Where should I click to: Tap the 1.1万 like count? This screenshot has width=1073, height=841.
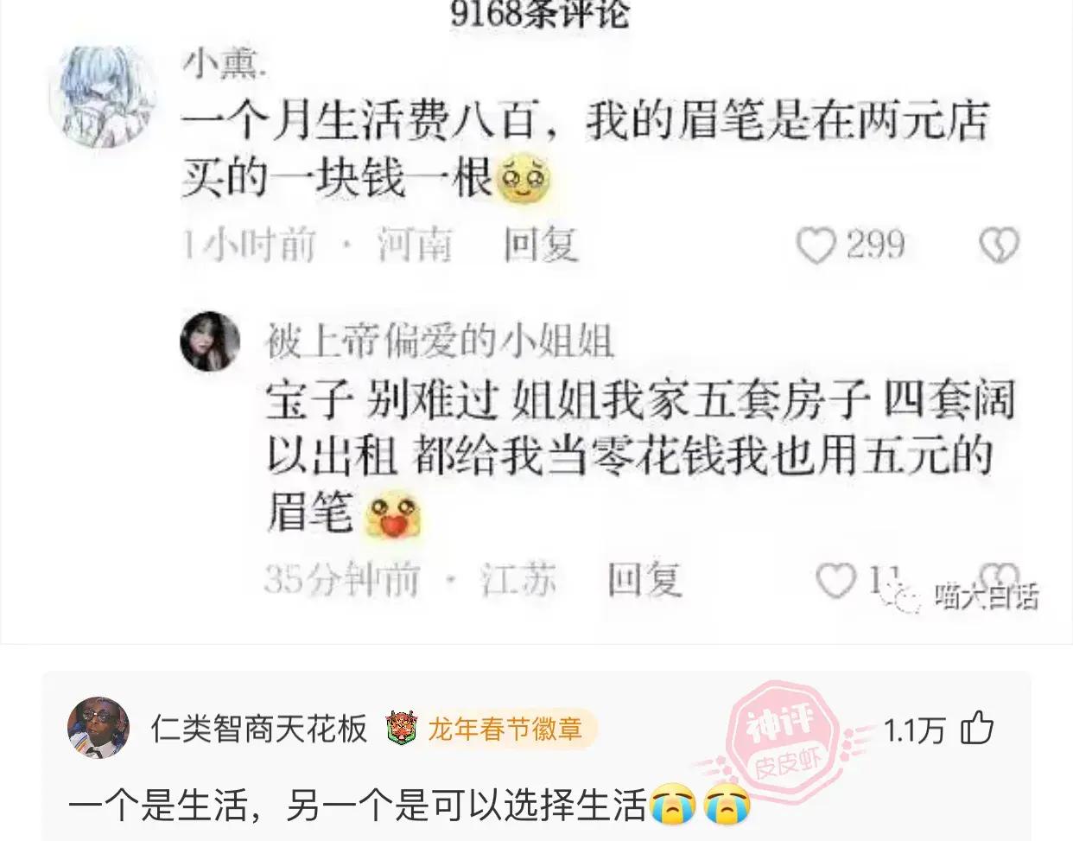pyautogui.click(x=915, y=730)
